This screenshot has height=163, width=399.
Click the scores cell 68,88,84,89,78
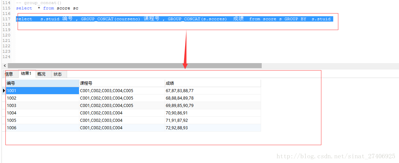pos(213,98)
